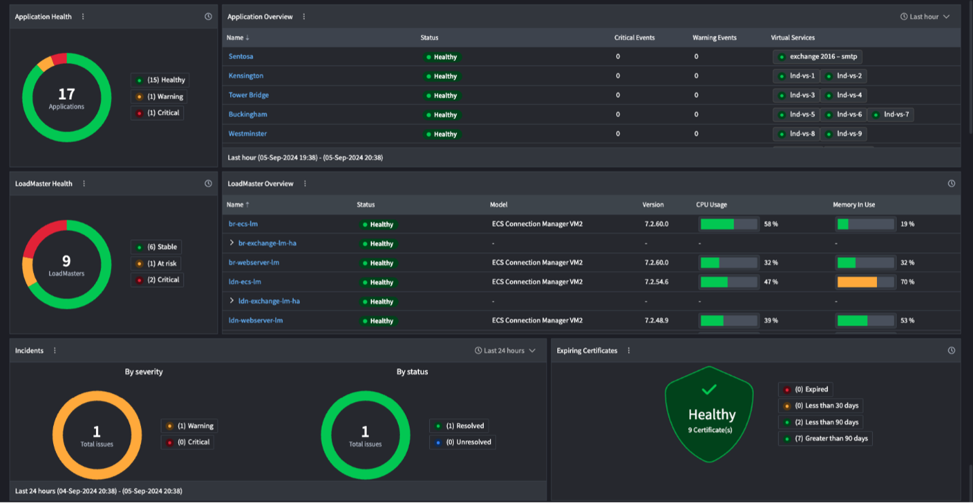Expand the ldn-exchange-lm-ha row
The height and width of the screenshot is (504, 973).
(x=232, y=300)
